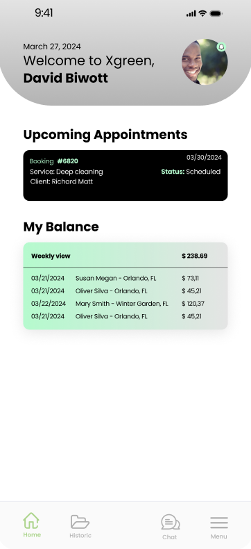Tap the $ 238.69 weekly total
The width and height of the screenshot is (251, 549).
194,256
